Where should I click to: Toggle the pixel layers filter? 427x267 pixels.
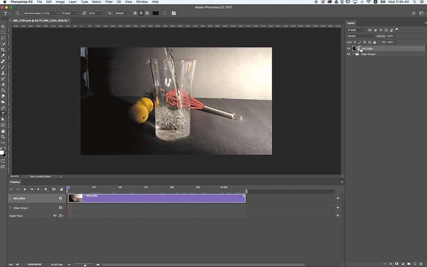pyautogui.click(x=370, y=30)
